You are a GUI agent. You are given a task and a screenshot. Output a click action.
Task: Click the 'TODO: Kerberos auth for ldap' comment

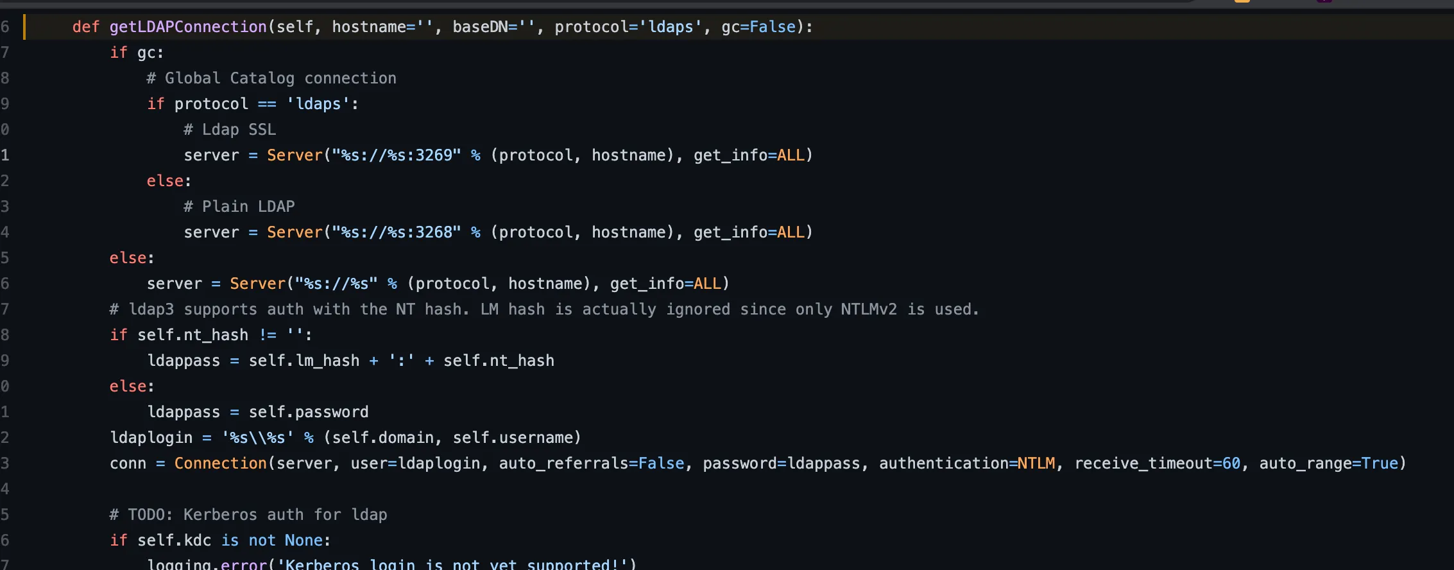coord(248,515)
